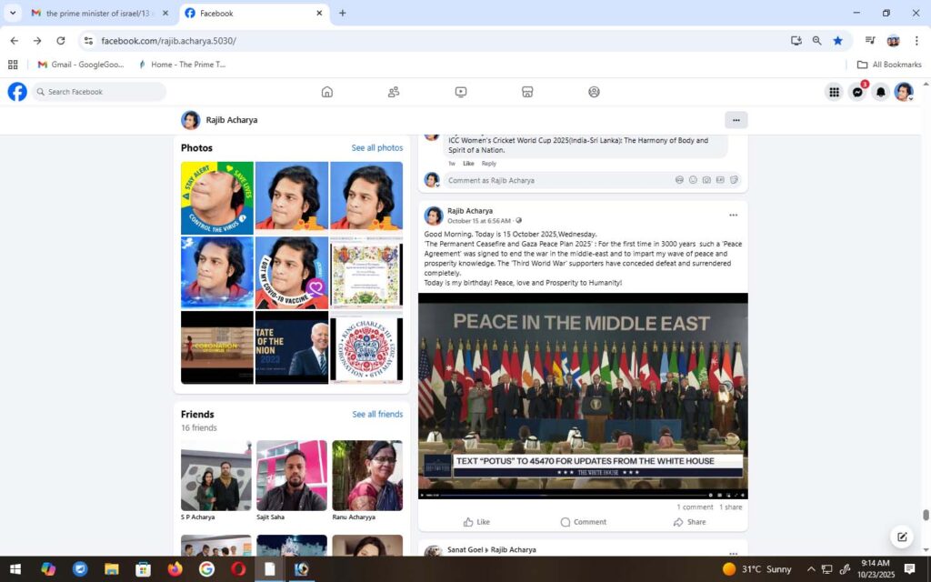Open Facebook Home feed icon
The height and width of the screenshot is (582, 931).
tap(327, 92)
